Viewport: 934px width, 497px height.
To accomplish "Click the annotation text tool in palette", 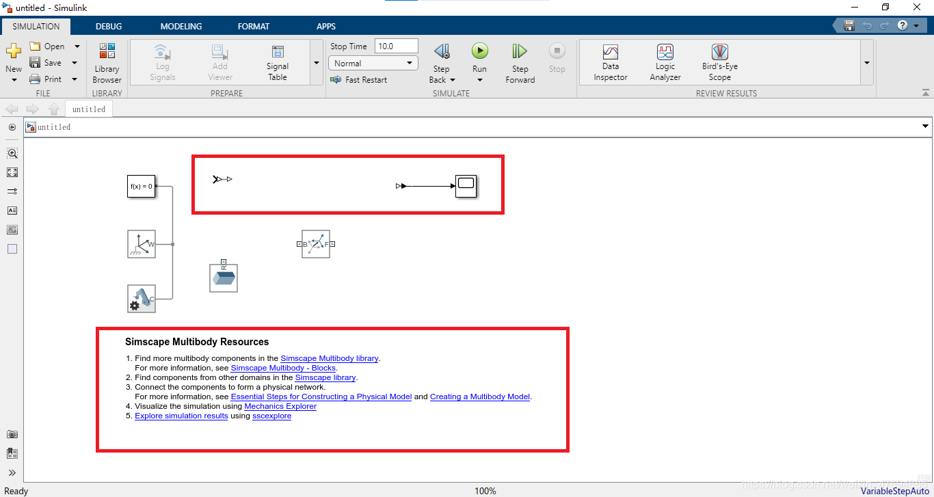I will pyautogui.click(x=12, y=211).
